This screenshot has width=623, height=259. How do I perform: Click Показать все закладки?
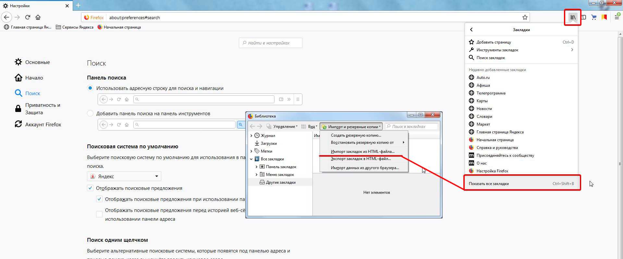pos(521,183)
